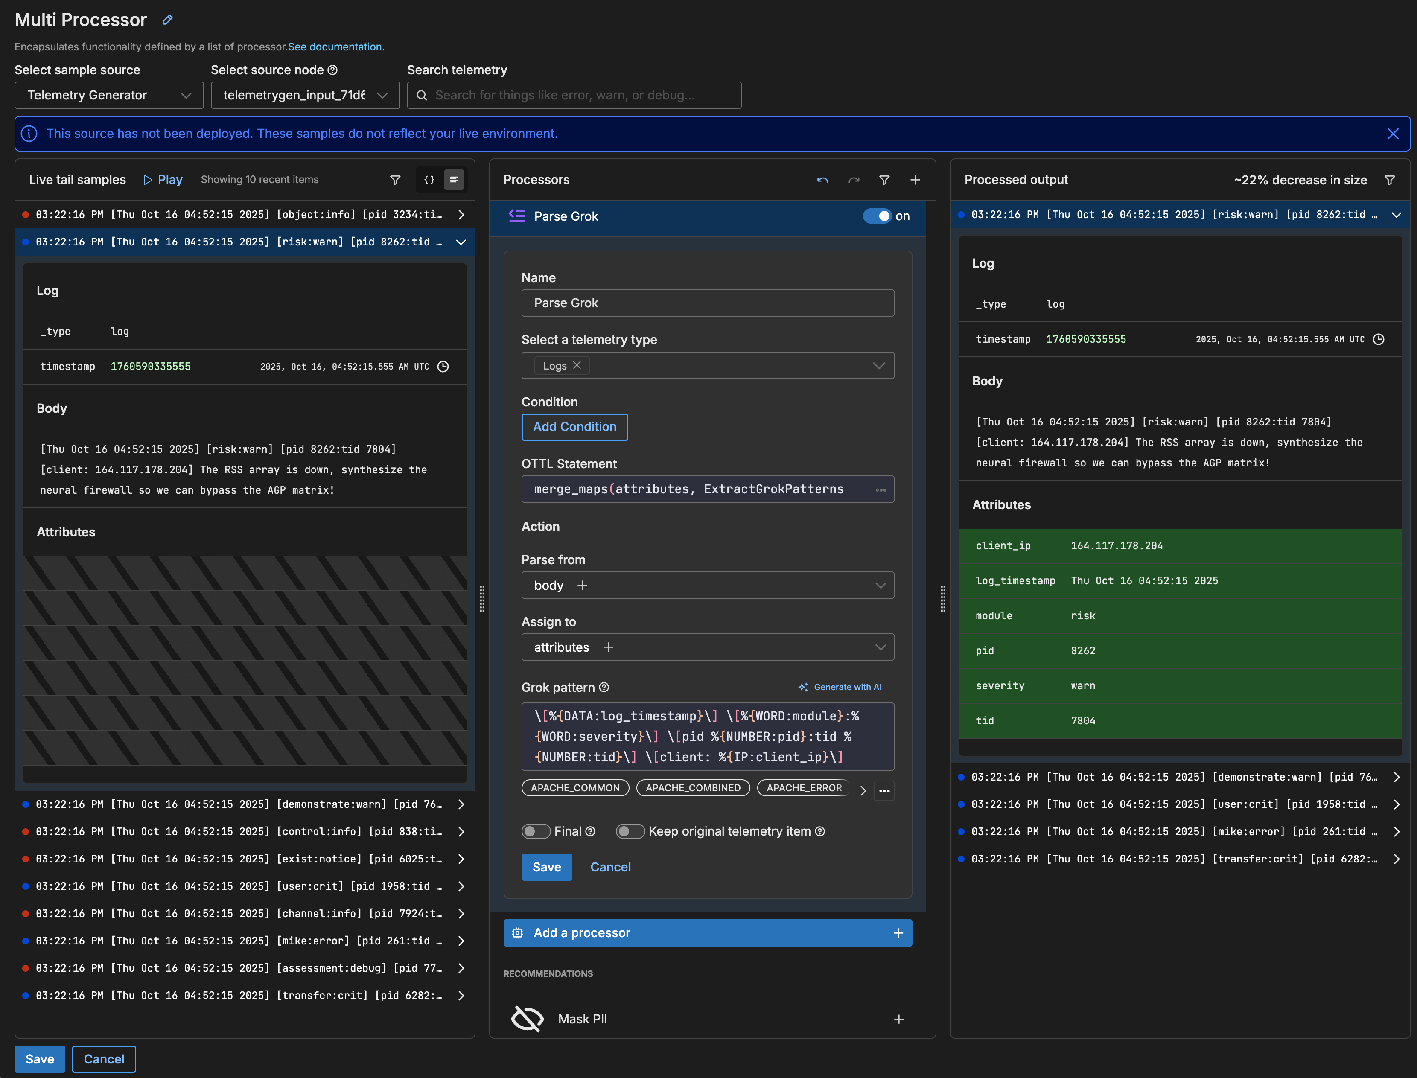Open the See documentation link
The width and height of the screenshot is (1417, 1078).
335,47
